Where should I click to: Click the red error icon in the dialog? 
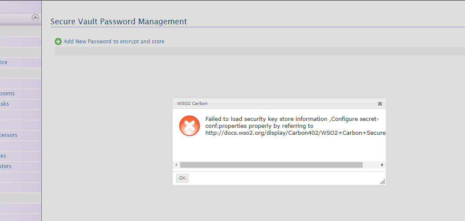click(x=190, y=126)
